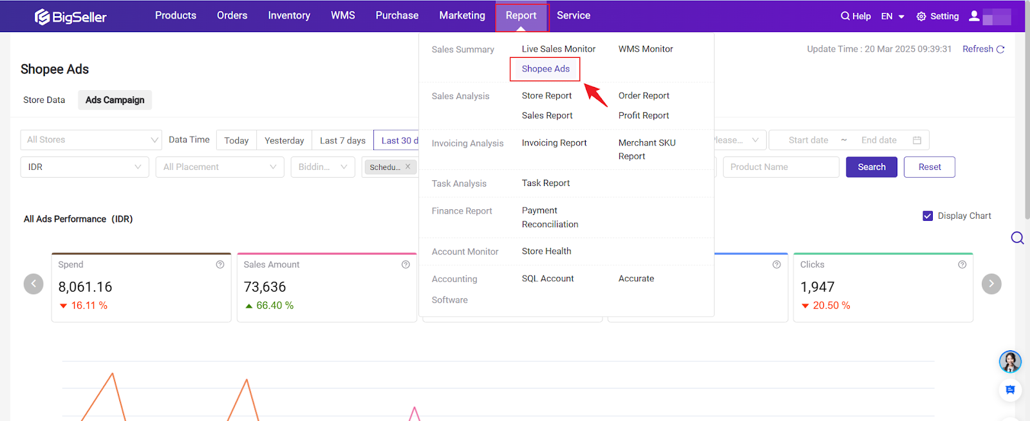Uncheck the Display Chart checkbox
Viewport: 1030px width, 421px height.
click(x=928, y=216)
